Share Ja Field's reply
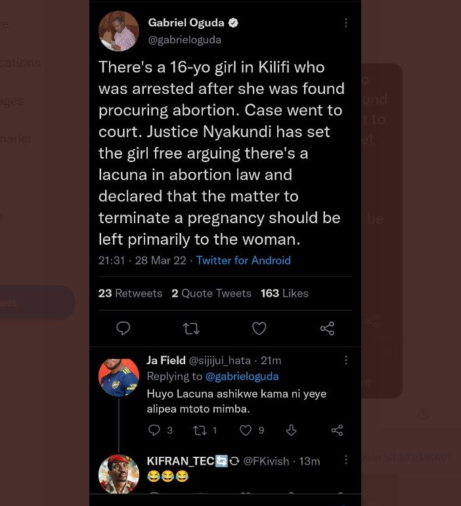Viewport: 461px width, 506px height. 337,431
